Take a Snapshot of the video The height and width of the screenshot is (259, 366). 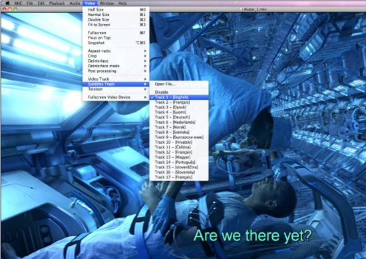pyautogui.click(x=116, y=43)
